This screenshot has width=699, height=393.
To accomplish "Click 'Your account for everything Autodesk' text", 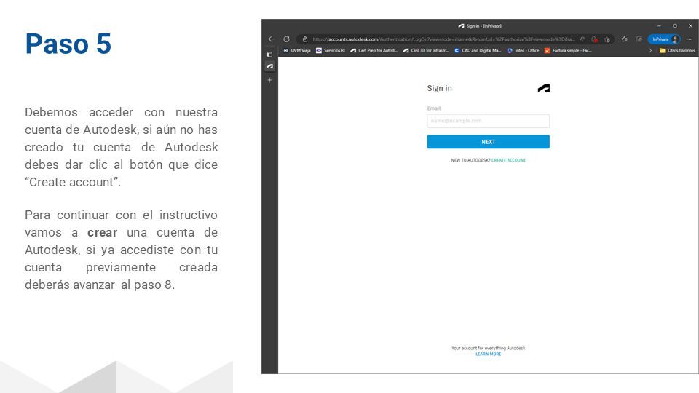I will [x=488, y=348].
